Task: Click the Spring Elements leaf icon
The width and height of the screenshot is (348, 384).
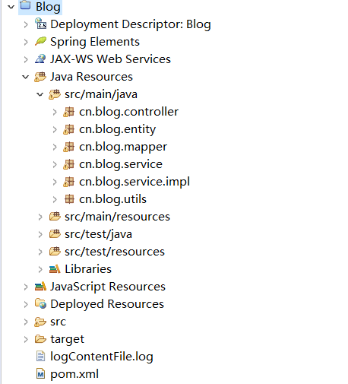Action: tap(40, 41)
